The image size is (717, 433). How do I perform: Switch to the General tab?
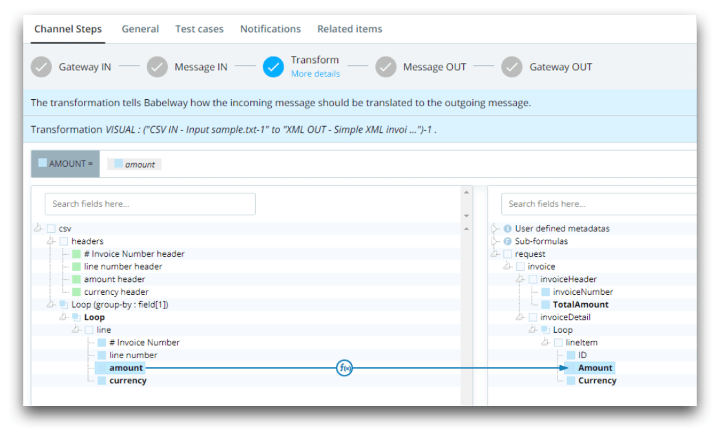coord(140,29)
